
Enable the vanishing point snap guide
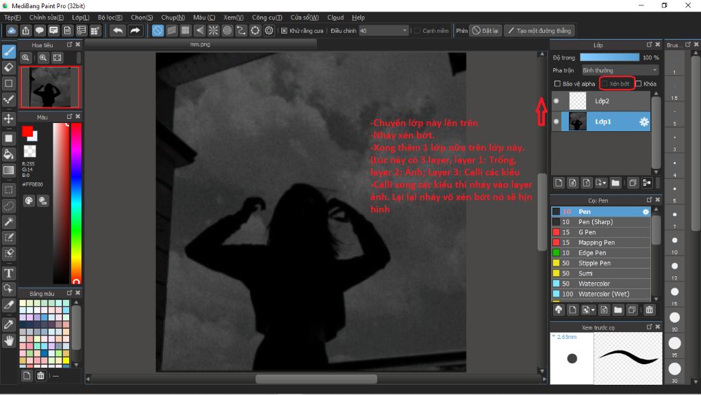click(199, 31)
